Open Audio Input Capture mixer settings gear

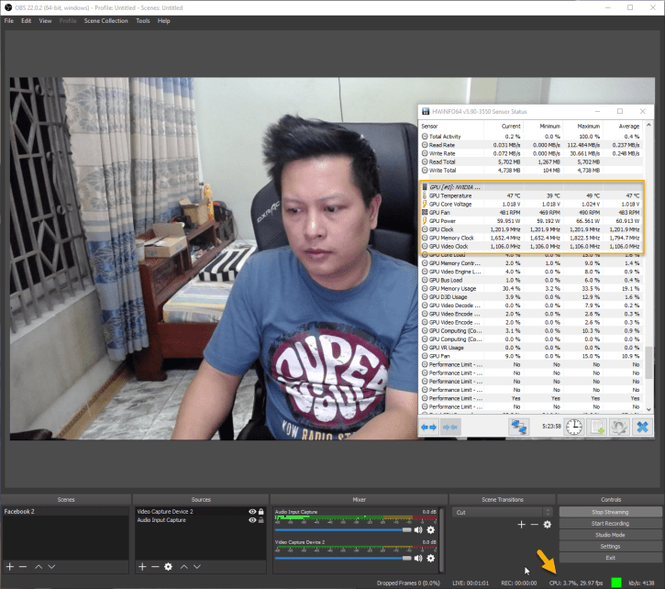431,529
